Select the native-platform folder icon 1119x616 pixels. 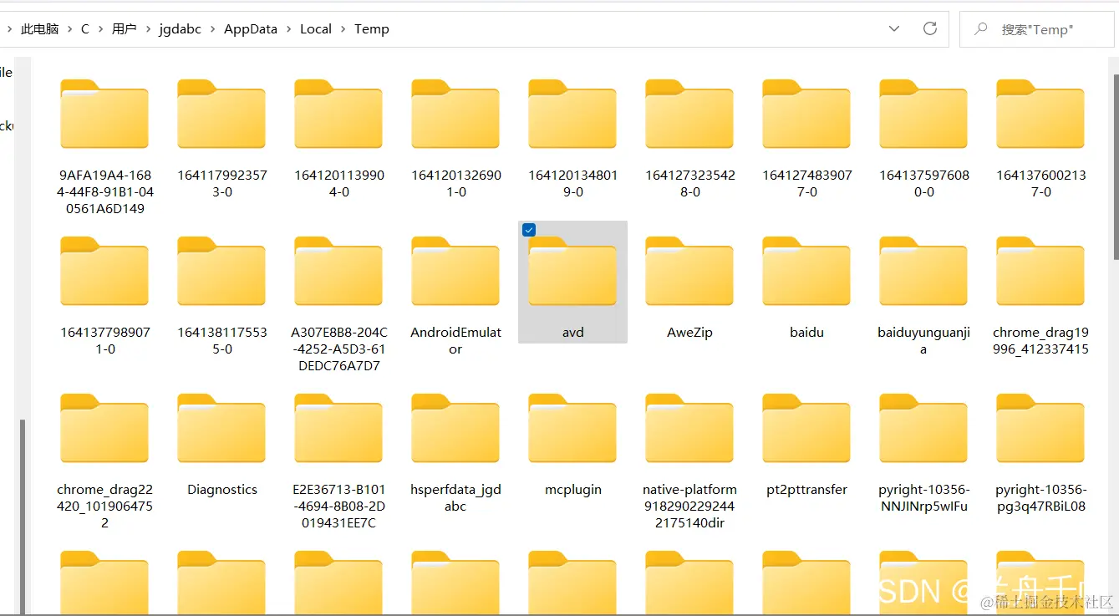[x=689, y=428]
